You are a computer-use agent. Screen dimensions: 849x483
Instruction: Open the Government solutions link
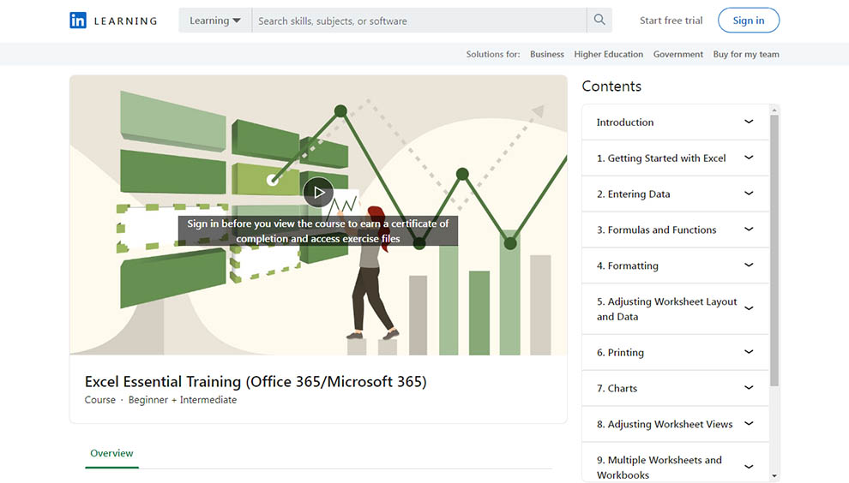pyautogui.click(x=677, y=54)
